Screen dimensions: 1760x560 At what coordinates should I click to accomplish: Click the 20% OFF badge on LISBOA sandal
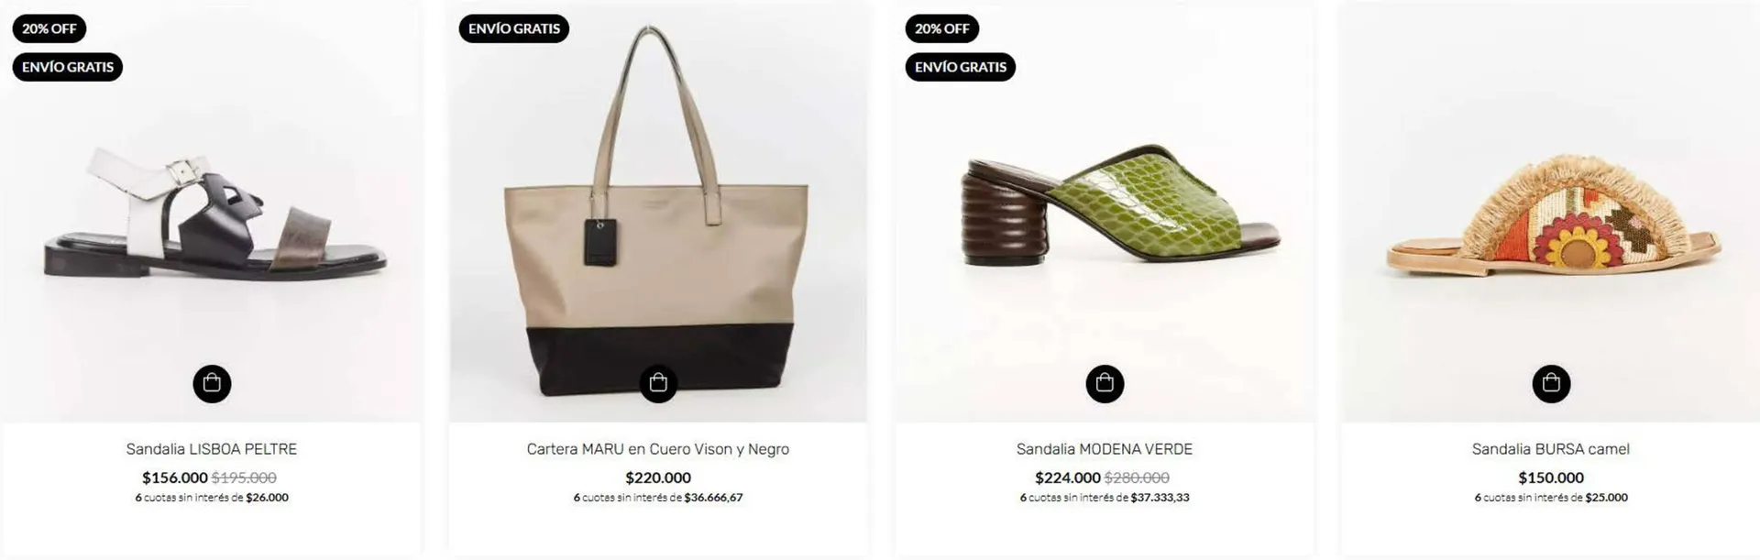(49, 28)
